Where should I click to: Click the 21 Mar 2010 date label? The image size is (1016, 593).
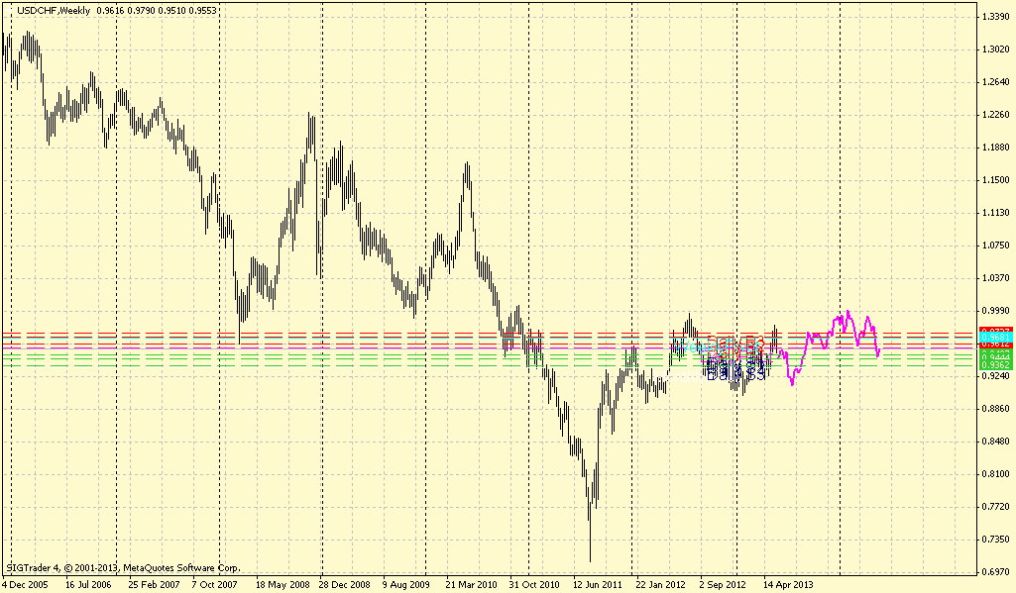point(471,584)
